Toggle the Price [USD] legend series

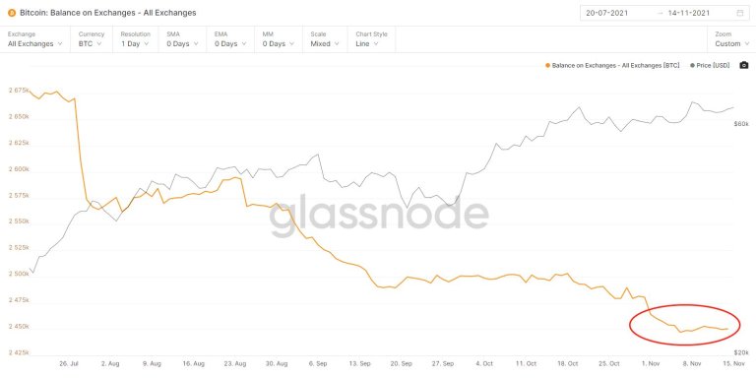pyautogui.click(x=710, y=65)
